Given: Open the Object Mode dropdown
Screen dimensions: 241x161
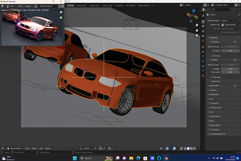Looking at the screenshot, I should pos(15,148).
